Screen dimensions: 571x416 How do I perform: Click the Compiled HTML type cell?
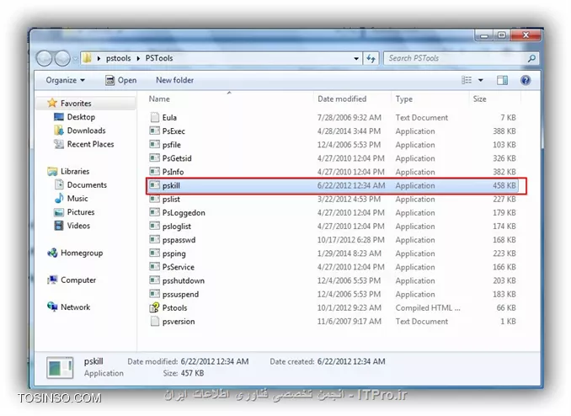428,308
